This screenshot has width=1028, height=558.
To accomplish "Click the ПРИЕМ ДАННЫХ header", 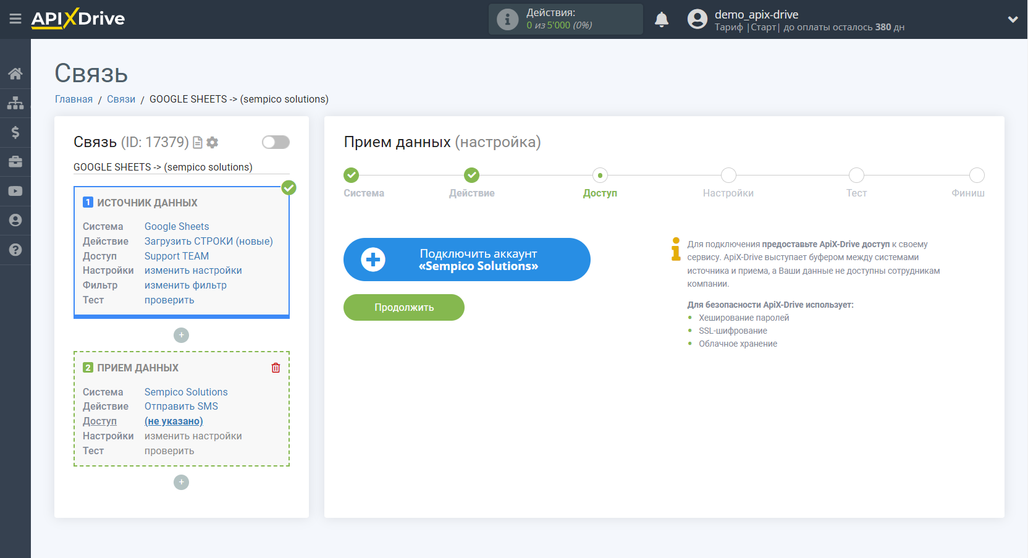I will [138, 368].
